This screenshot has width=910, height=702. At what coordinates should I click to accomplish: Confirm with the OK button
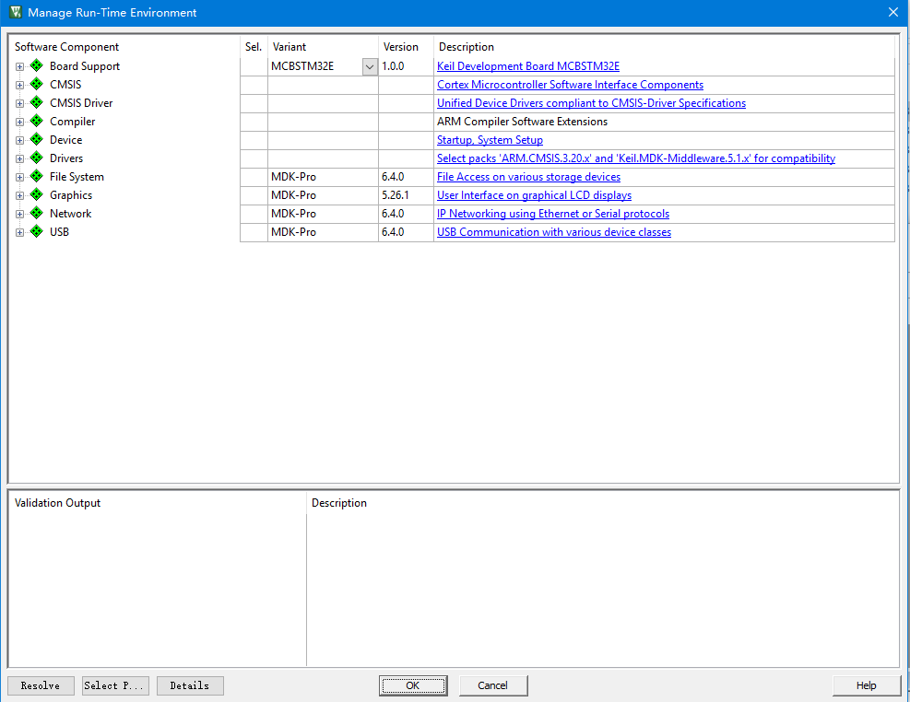(x=413, y=685)
